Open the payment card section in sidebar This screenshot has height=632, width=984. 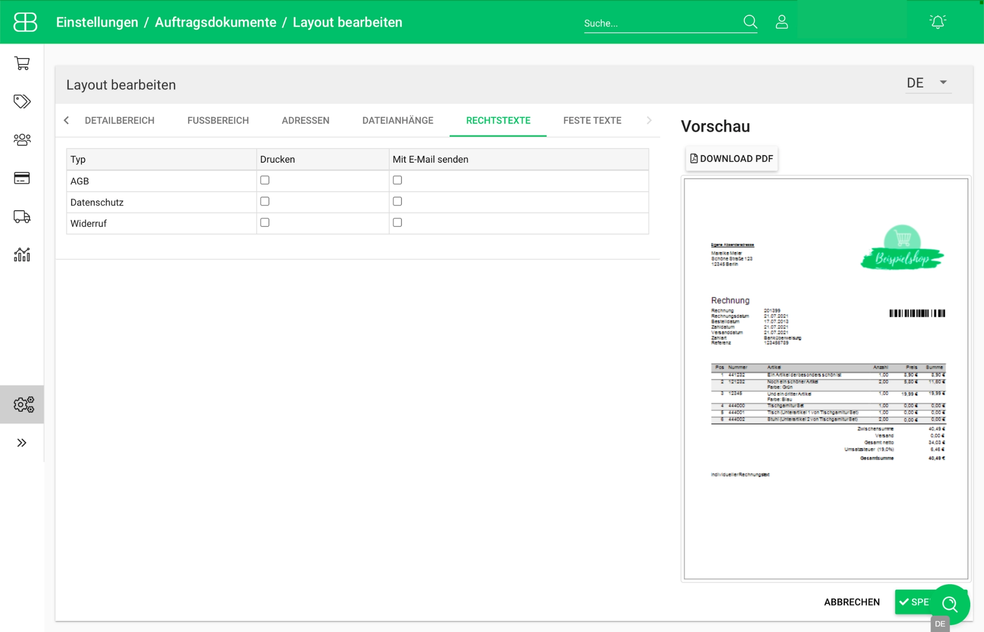pos(22,178)
